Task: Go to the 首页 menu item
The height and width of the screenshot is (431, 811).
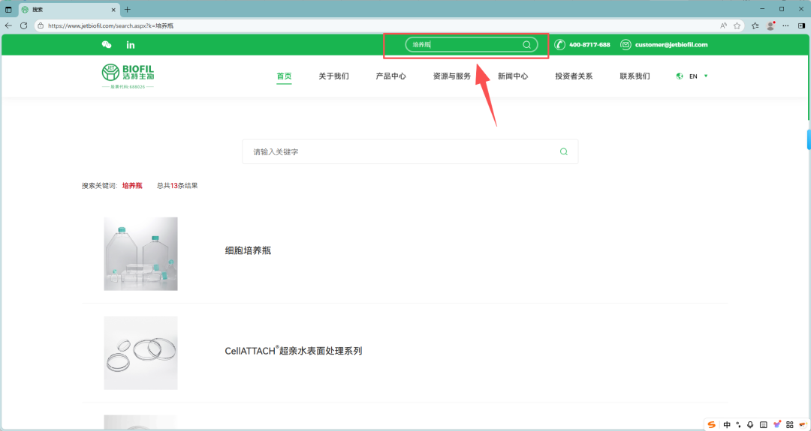Action: coord(284,76)
